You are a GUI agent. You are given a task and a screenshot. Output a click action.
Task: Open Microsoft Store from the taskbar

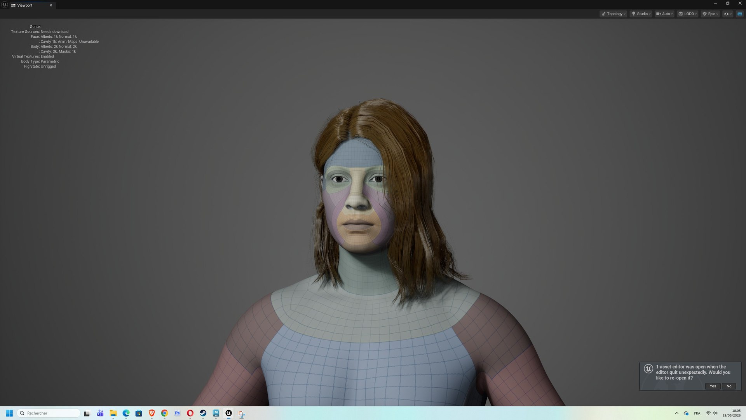point(139,413)
